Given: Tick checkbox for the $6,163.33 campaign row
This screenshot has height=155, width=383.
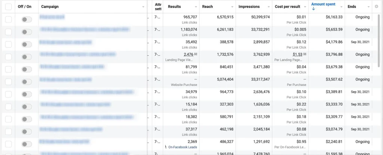Looking at the screenshot, I should [8, 19].
